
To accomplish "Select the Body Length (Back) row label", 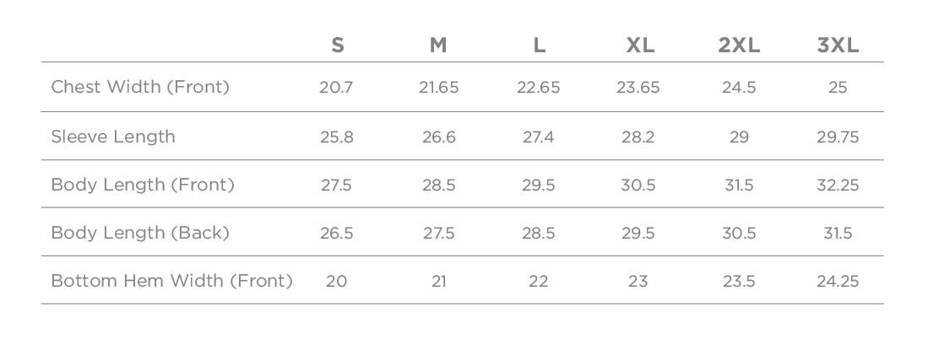I will [x=140, y=233].
